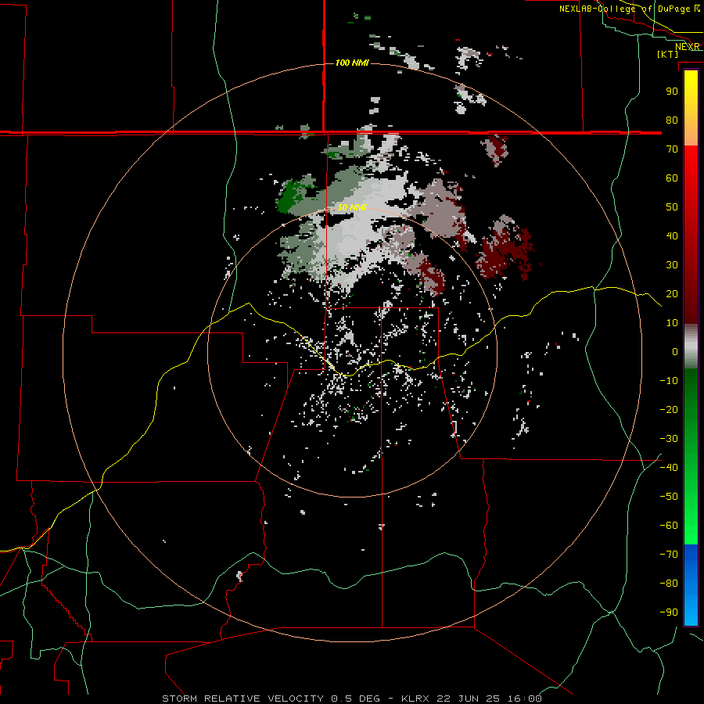Click the 0 value on the velocity scale

675,352
